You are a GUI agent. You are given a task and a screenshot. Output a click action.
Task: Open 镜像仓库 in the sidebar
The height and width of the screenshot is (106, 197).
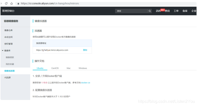point(8,30)
